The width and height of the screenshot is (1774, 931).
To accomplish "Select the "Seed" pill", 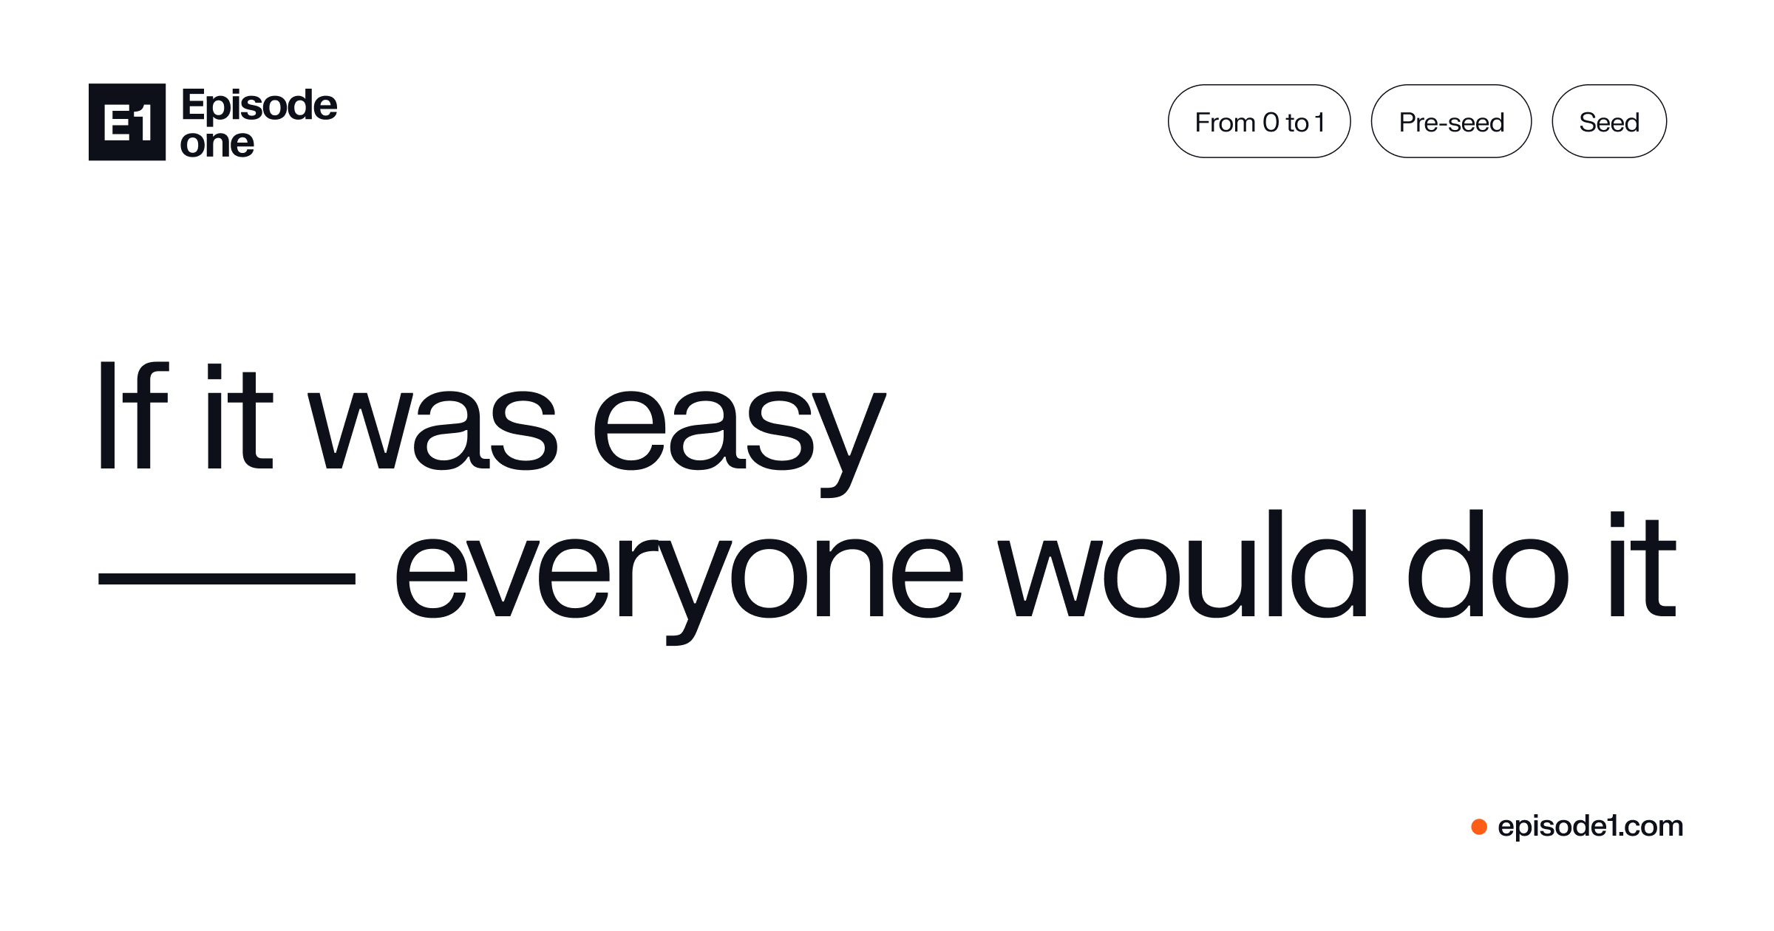I will (1609, 121).
